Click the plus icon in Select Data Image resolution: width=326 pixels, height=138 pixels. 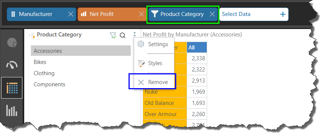coord(282,14)
